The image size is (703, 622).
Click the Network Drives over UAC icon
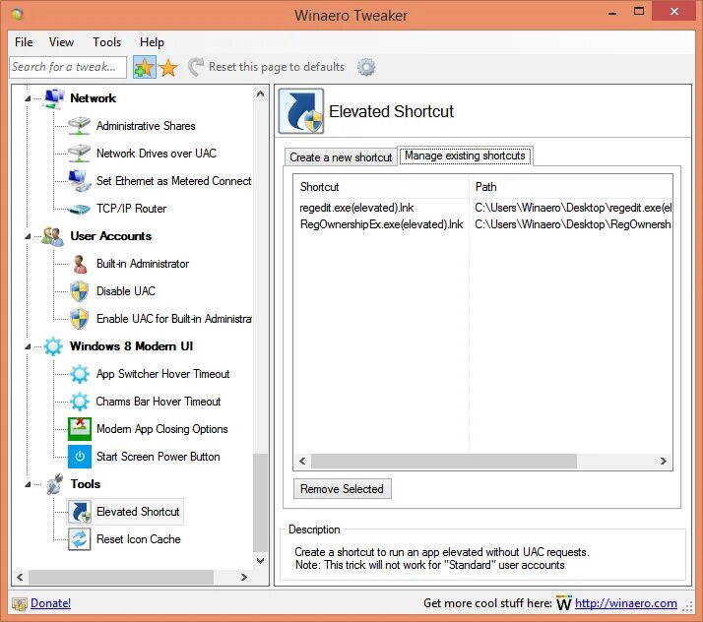(x=80, y=154)
